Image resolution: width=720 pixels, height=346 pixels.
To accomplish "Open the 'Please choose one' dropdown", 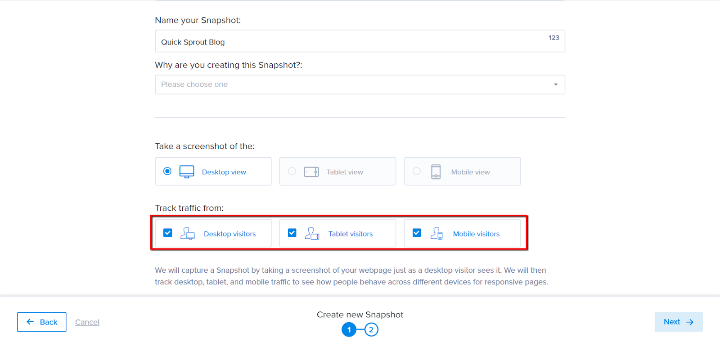I will tap(360, 84).
